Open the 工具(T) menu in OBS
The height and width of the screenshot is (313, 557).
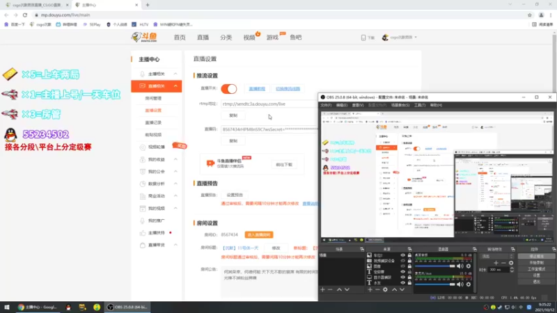coord(420,106)
